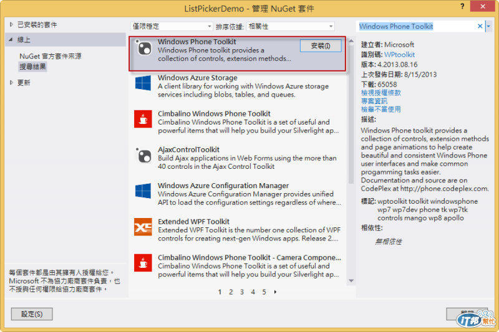Expand the 更新 tree node

11,83
